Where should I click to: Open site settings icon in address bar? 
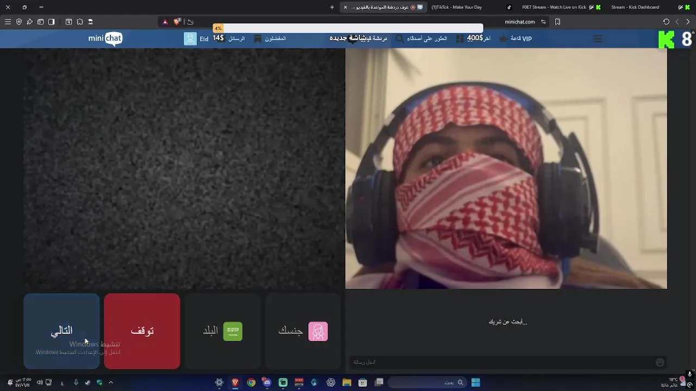543,22
